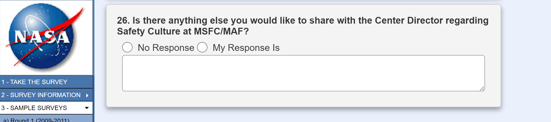Click the Sample Surveys menu item
The height and width of the screenshot is (122, 551).
[x=34, y=108]
